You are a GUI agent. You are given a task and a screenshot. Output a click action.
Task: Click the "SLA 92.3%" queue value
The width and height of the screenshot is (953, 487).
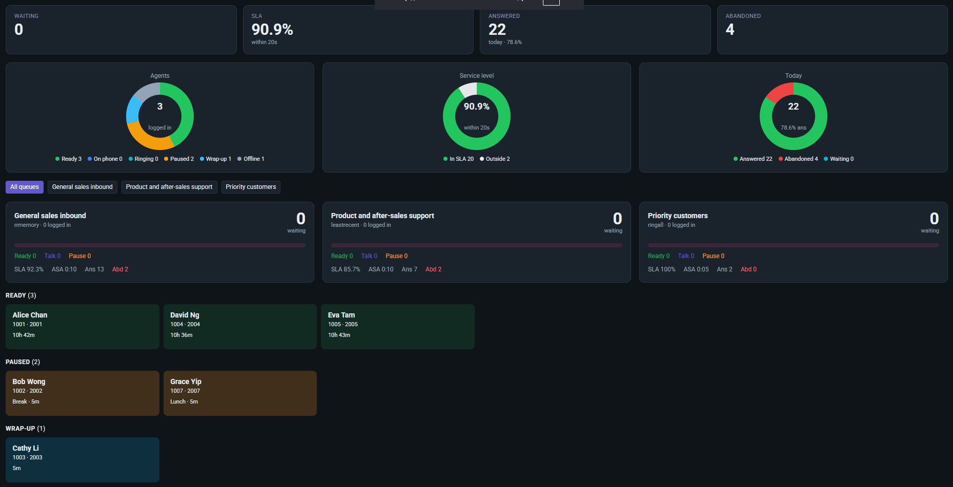pyautogui.click(x=29, y=269)
